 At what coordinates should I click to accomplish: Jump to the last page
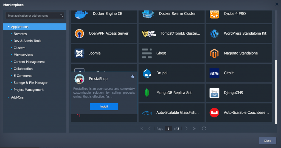194,129
